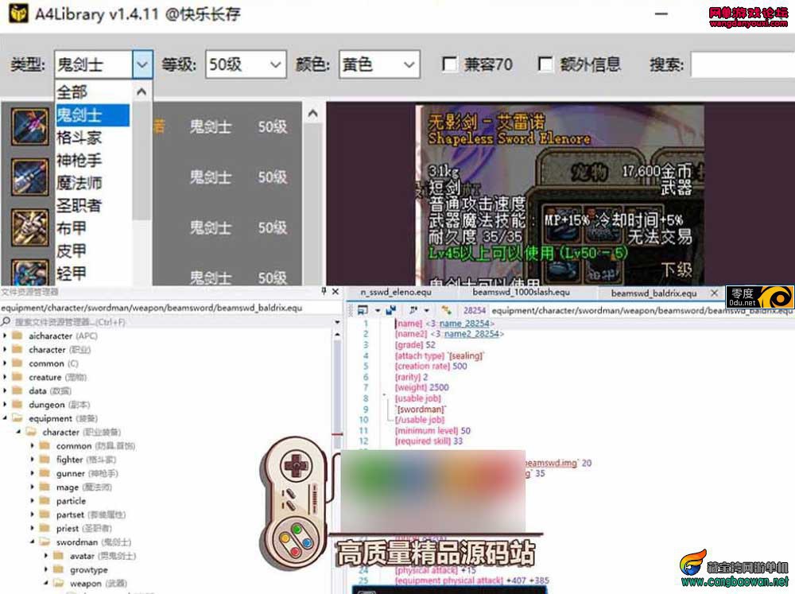Toggle the 额外信息 checkbox
The image size is (795, 594).
tap(545, 64)
